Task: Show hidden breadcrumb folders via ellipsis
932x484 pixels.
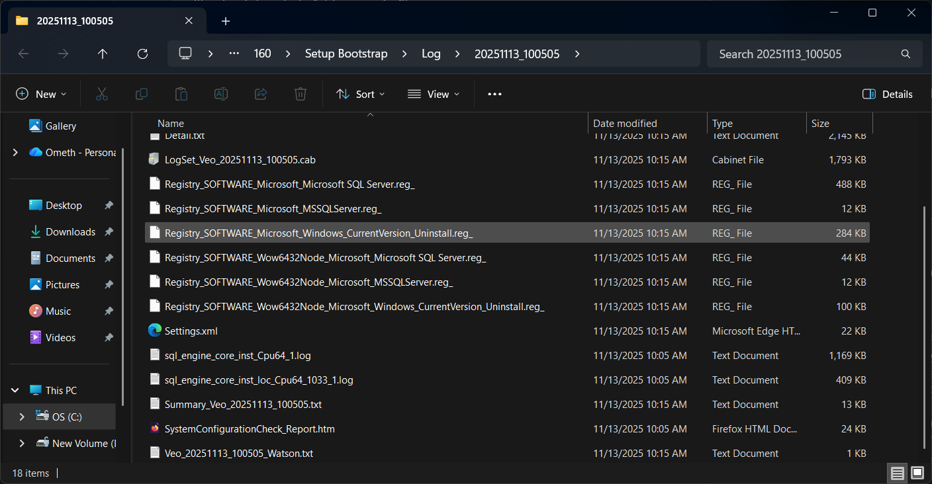Action: pyautogui.click(x=234, y=54)
